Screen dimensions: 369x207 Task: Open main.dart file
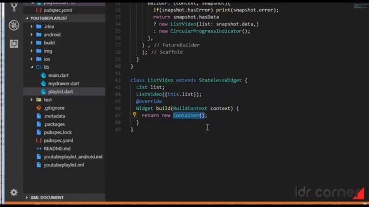(x=58, y=75)
